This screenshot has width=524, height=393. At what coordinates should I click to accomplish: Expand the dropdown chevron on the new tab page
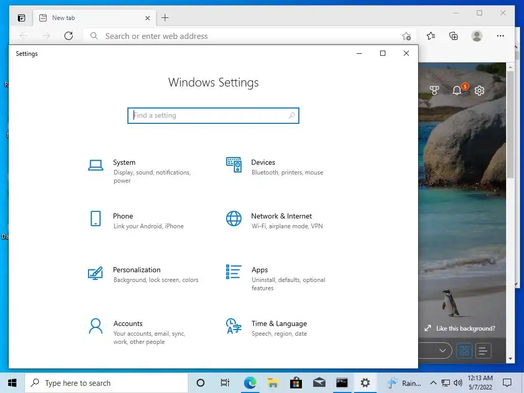point(443,351)
